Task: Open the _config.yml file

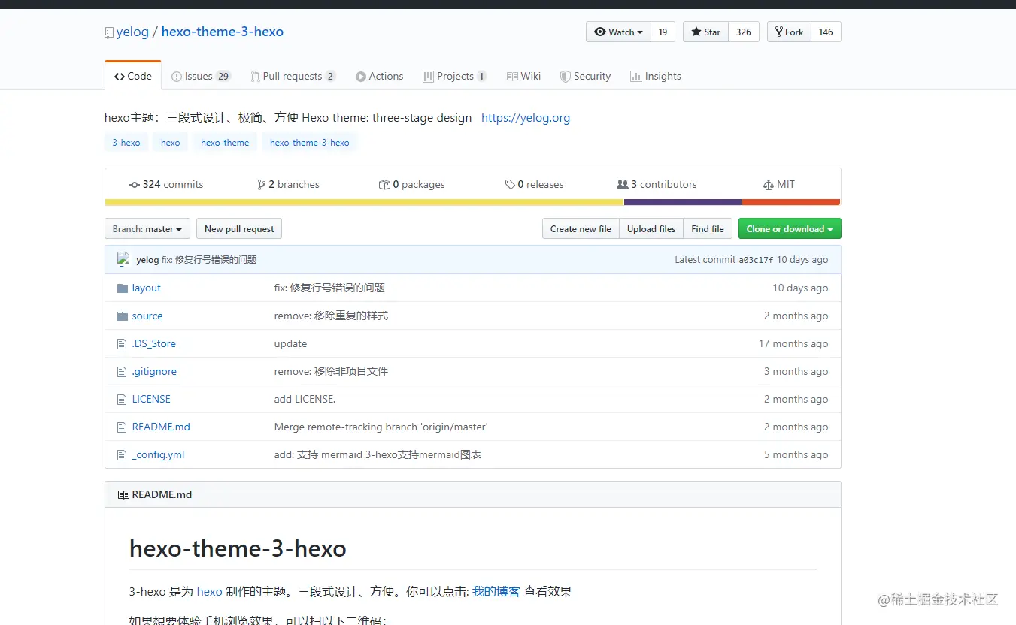Action: point(158,455)
